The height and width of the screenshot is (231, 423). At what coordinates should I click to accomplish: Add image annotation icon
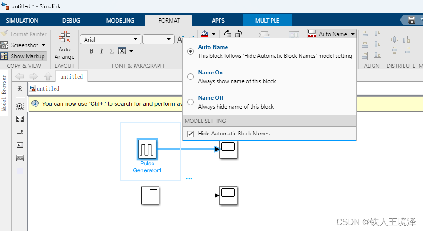[20, 158]
